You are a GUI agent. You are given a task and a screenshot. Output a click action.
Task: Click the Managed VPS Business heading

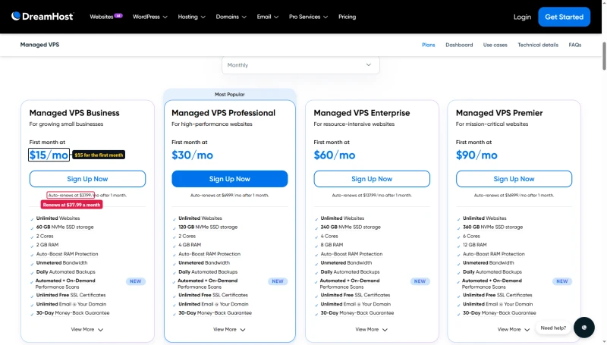point(74,113)
